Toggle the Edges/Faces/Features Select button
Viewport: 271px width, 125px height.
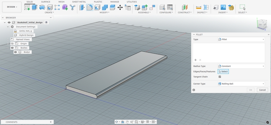coord(223,72)
